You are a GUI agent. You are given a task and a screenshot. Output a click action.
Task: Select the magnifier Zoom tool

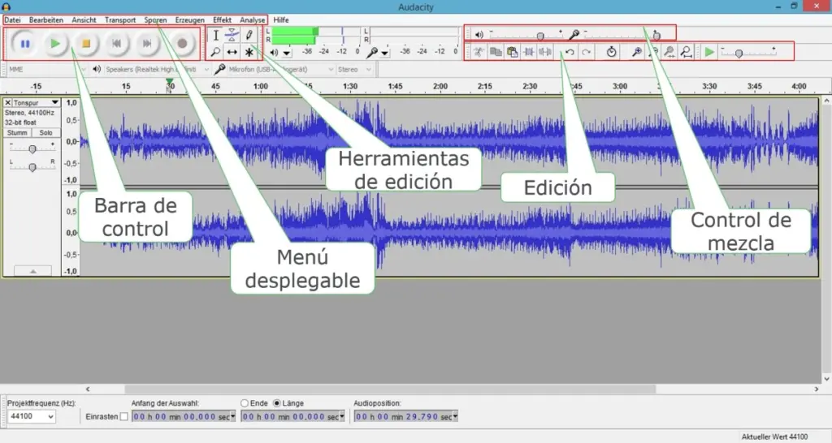point(215,52)
